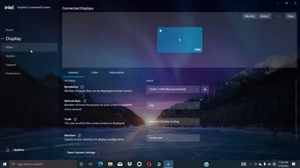Click the primary display star icon
Screen dimensions: 300x168
click(x=160, y=31)
